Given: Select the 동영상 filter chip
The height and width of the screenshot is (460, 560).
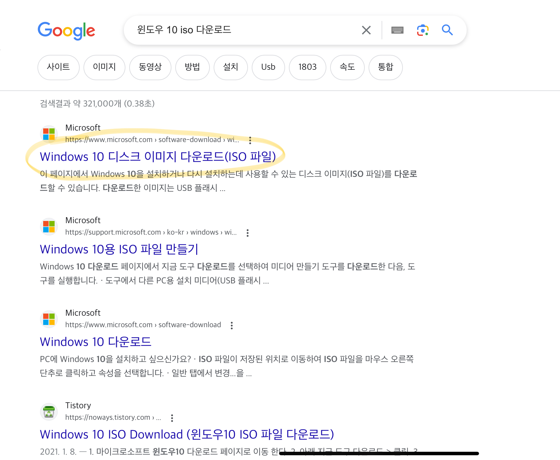Looking at the screenshot, I should click(150, 67).
